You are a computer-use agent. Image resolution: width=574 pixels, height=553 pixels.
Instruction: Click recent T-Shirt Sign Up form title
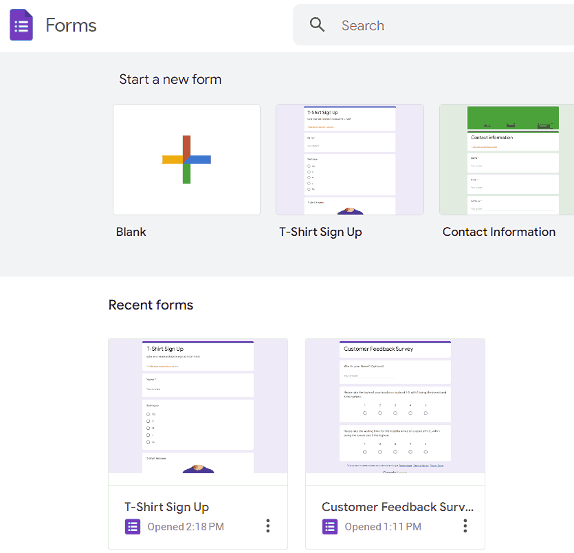coord(166,507)
